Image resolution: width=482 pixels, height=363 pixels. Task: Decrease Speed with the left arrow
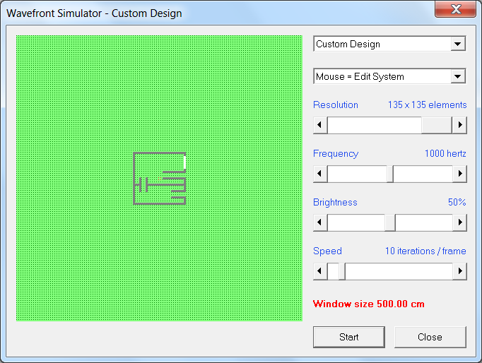click(320, 271)
